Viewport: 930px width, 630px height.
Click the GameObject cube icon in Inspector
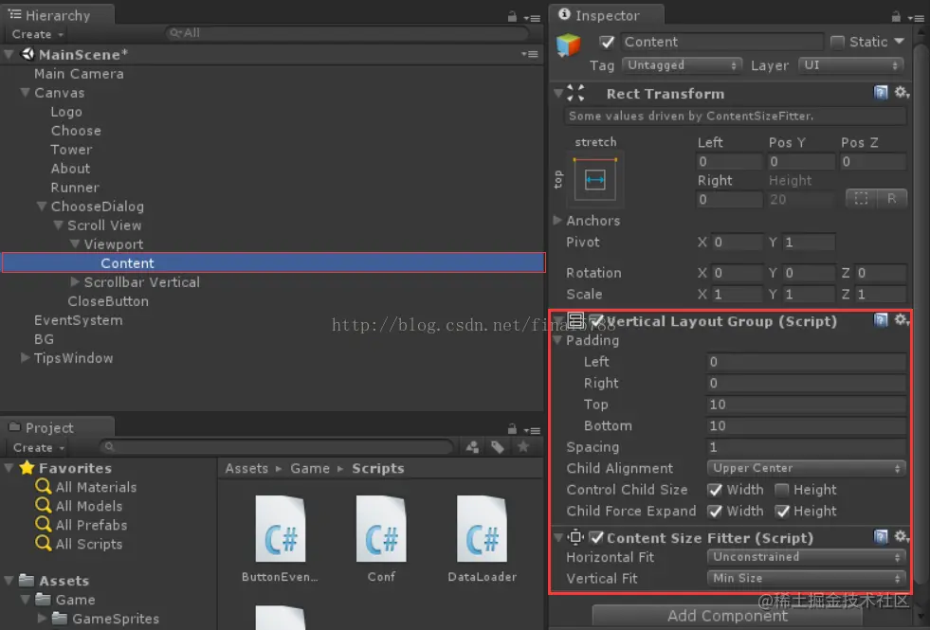(568, 45)
